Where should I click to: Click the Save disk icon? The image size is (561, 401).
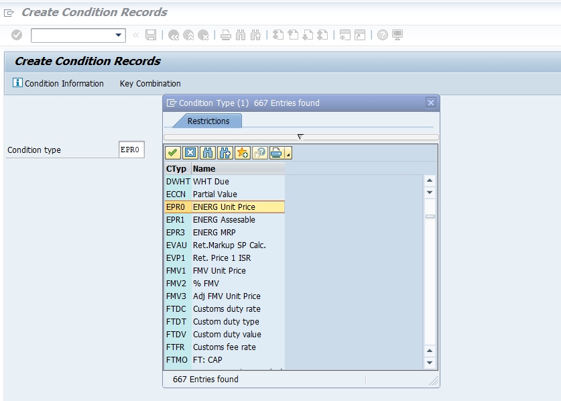click(x=151, y=35)
